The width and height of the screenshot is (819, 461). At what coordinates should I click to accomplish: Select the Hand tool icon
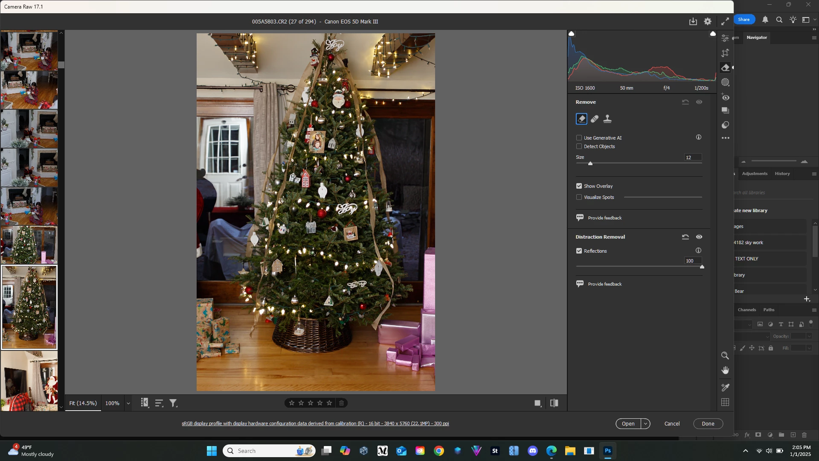point(725,371)
